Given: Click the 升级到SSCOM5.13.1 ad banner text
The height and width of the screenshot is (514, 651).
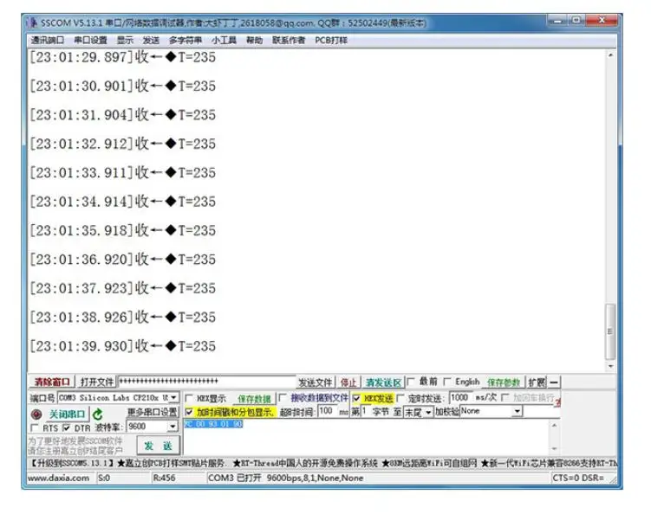Looking at the screenshot, I should (71, 463).
